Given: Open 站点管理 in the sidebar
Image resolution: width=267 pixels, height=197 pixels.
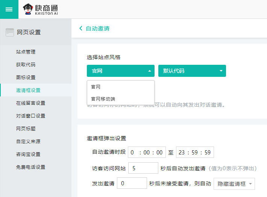Looking at the screenshot, I should click(26, 52).
